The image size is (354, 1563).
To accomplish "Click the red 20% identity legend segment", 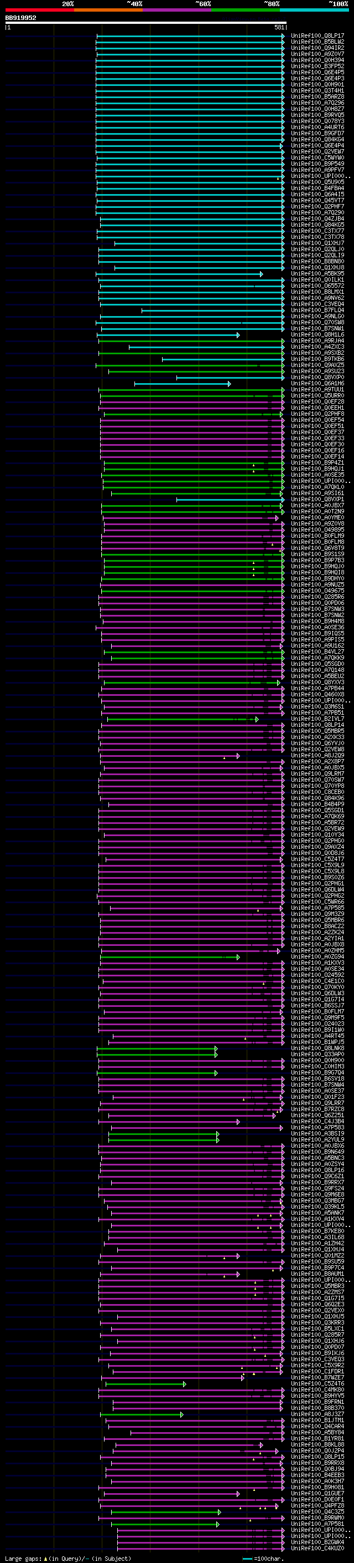I will tap(40, 10).
